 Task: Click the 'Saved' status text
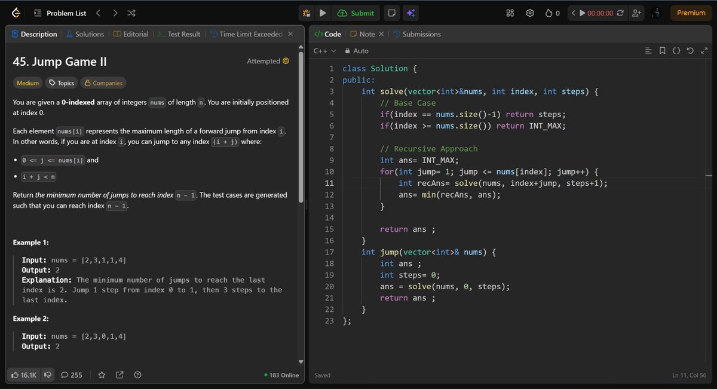(x=323, y=375)
